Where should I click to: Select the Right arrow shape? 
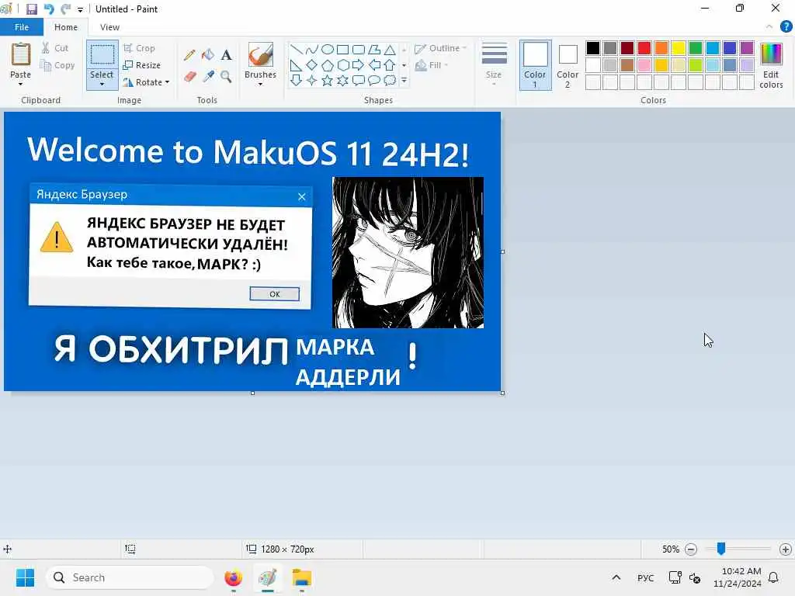359,65
